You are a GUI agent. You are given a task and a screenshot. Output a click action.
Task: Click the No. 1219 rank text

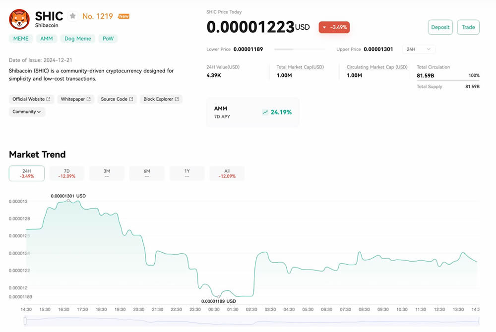(x=97, y=16)
